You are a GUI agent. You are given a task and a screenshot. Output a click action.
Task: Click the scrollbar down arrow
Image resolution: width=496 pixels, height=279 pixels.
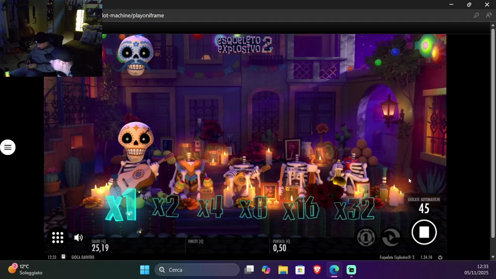click(x=493, y=257)
